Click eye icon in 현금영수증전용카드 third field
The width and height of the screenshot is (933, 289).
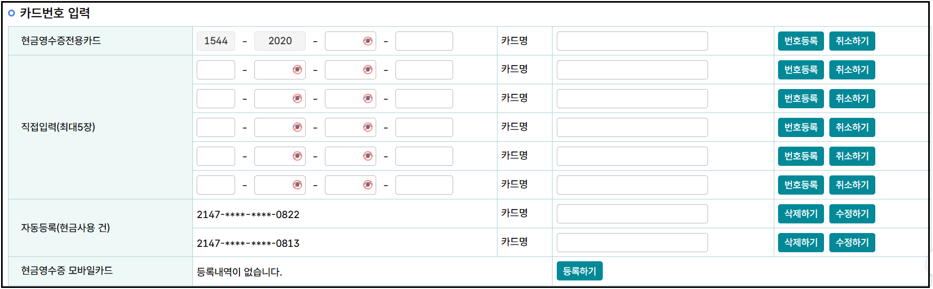tap(368, 41)
